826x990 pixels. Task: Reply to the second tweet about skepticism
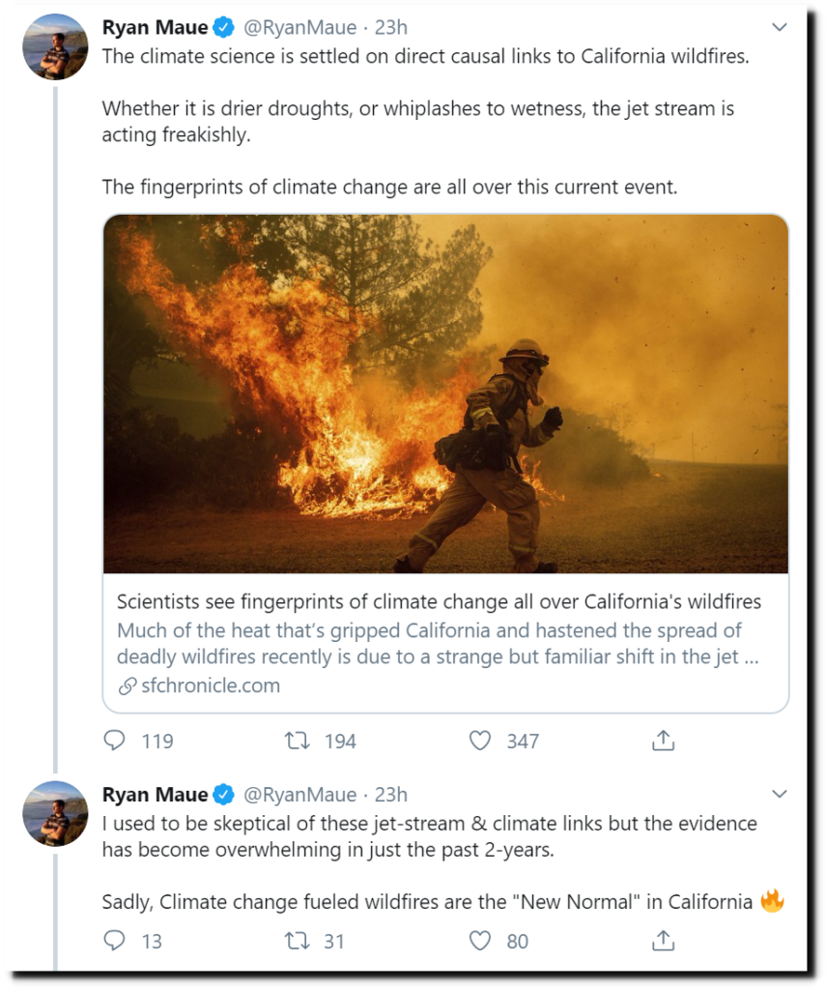[x=115, y=940]
